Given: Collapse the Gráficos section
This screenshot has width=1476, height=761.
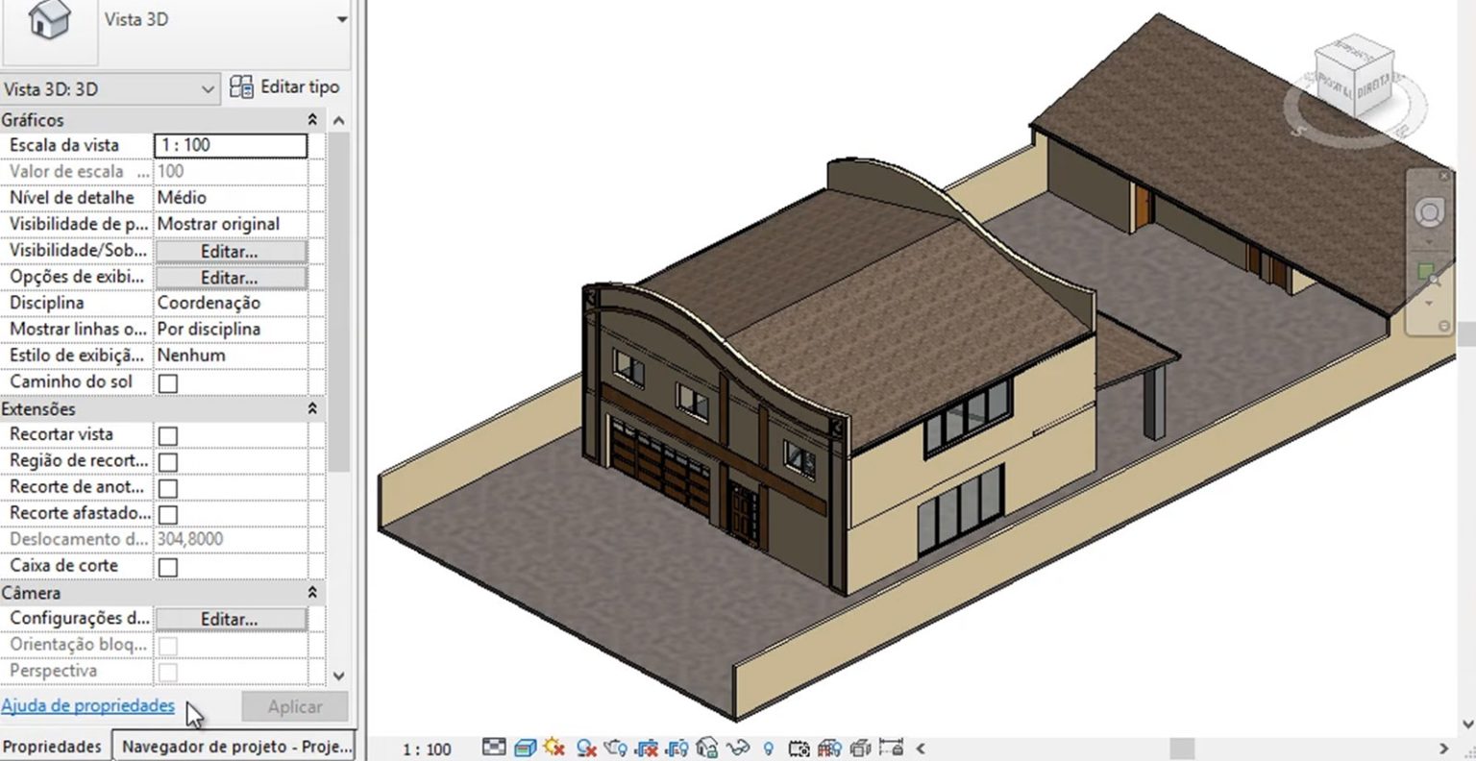Looking at the screenshot, I should [x=312, y=119].
